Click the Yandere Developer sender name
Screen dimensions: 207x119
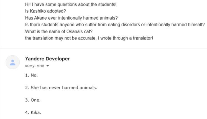47,59
